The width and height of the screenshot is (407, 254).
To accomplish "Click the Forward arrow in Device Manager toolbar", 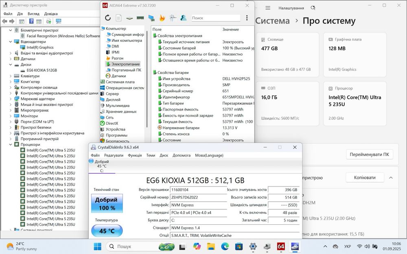I will click(12, 21).
